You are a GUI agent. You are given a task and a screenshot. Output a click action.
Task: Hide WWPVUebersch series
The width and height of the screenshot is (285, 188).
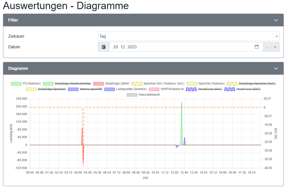tap(172, 89)
